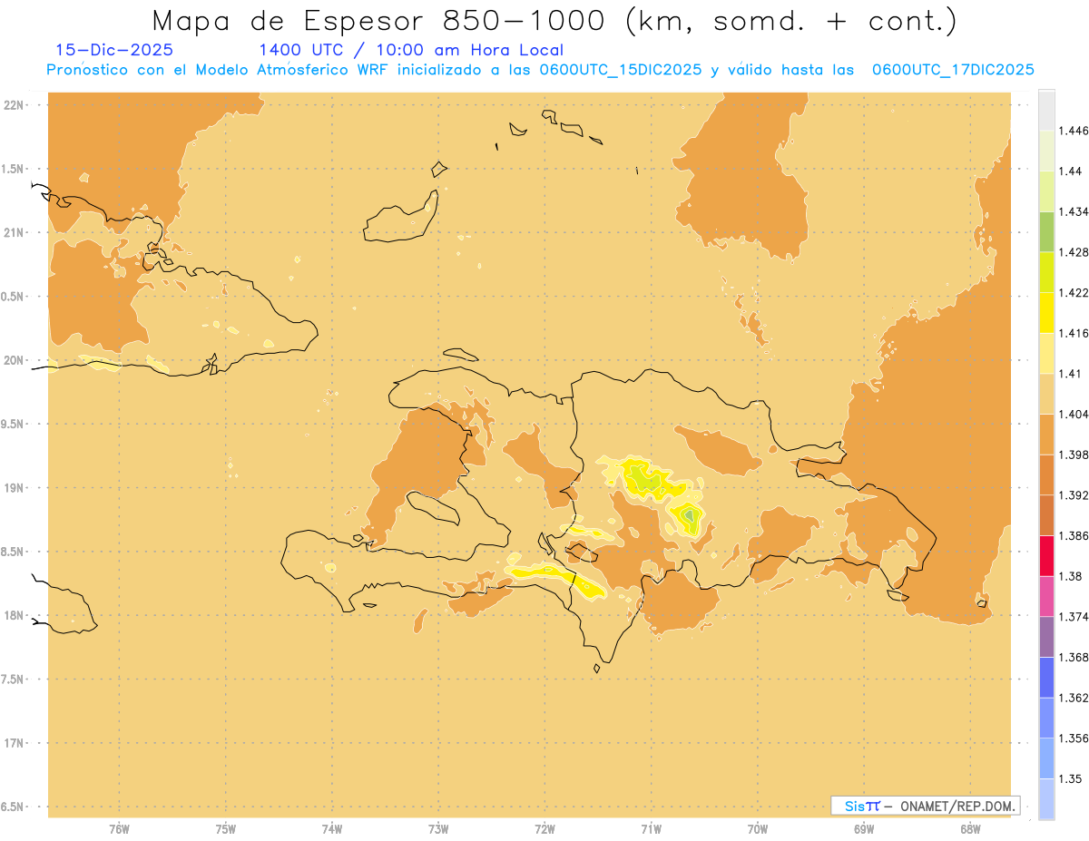Click the tan swatch between 1.404 and 1.41
Screen dimensions: 1089x841
[1046, 394]
